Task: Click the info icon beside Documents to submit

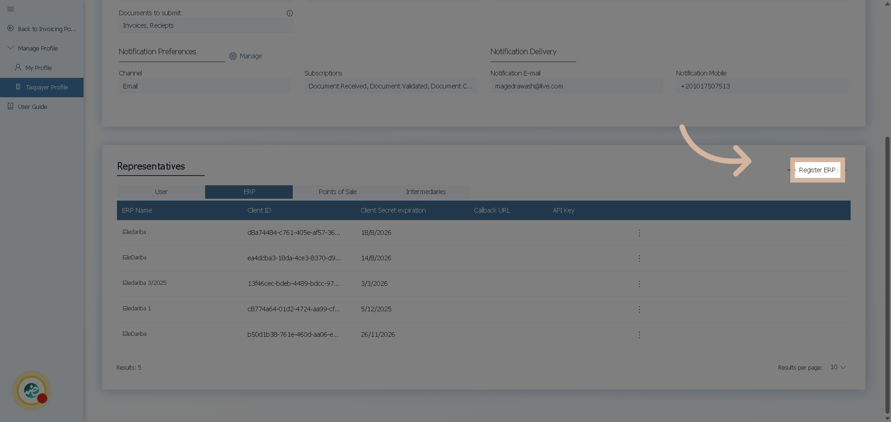Action: click(290, 13)
